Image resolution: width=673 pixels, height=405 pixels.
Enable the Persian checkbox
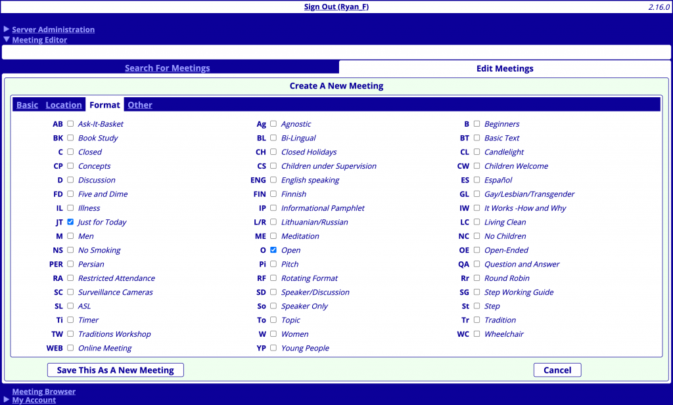click(70, 264)
